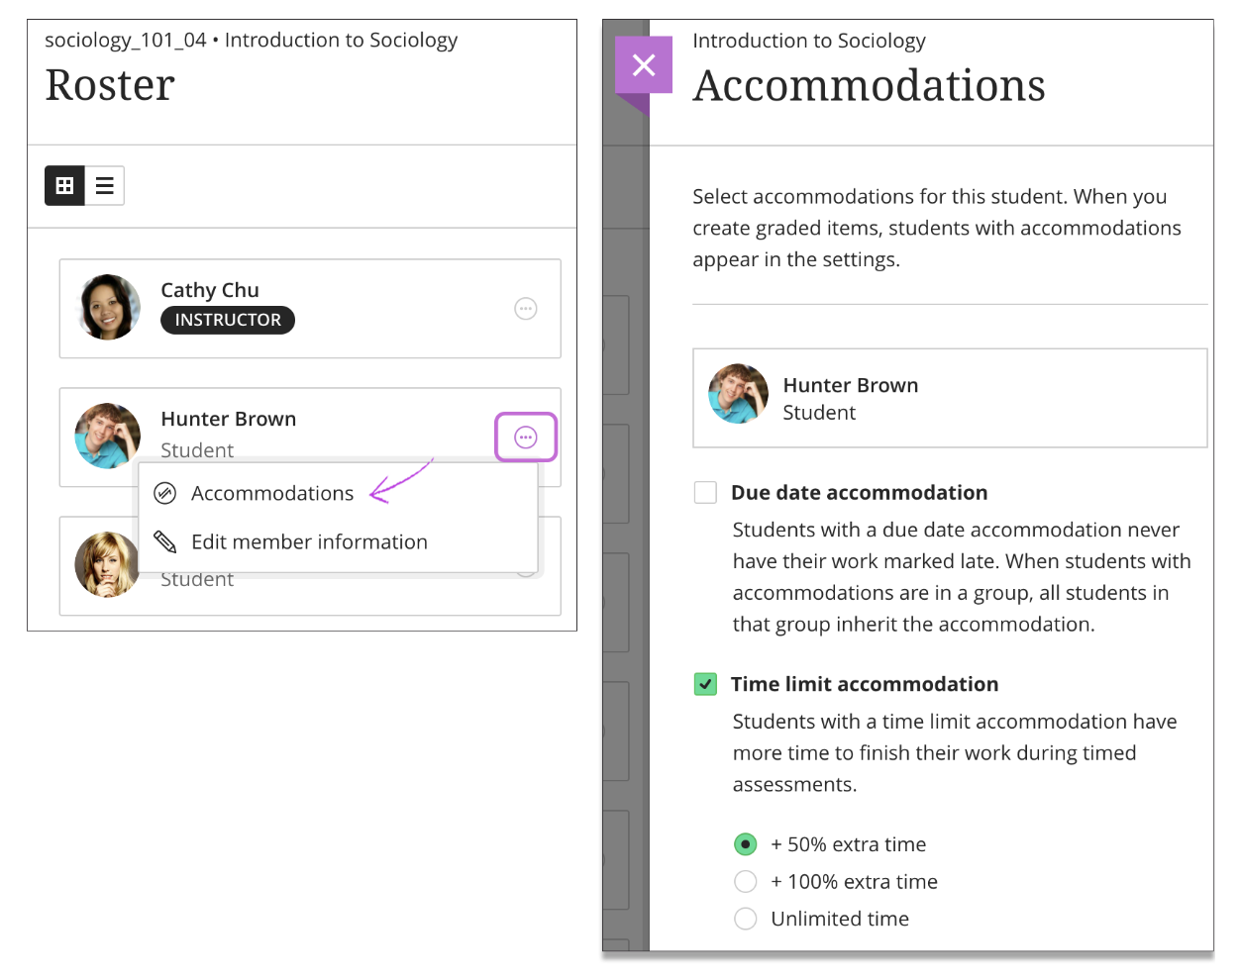
Task: Click Hunter Brown's avatar in the roster
Action: 108,436
